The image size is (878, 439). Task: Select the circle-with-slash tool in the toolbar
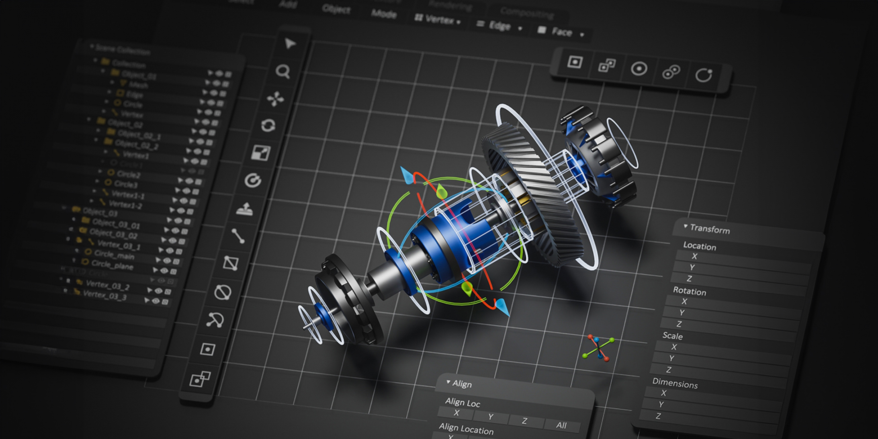tap(223, 292)
